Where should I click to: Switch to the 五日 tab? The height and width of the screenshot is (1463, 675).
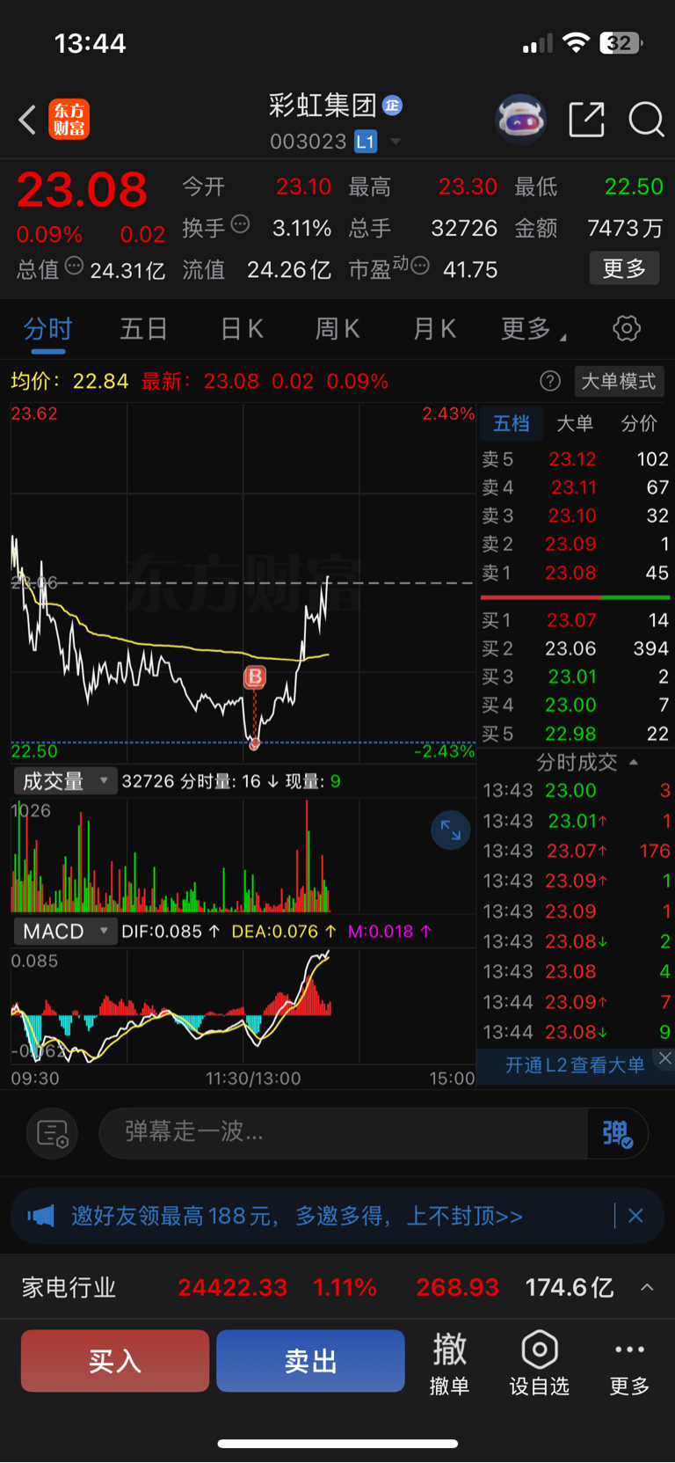[143, 330]
